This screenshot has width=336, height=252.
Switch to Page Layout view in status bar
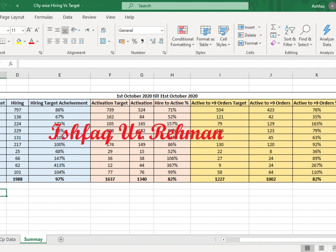point(321,248)
